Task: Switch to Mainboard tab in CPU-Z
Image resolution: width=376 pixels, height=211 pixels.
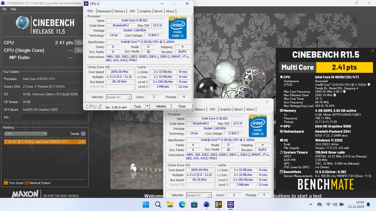Action: 104,11
